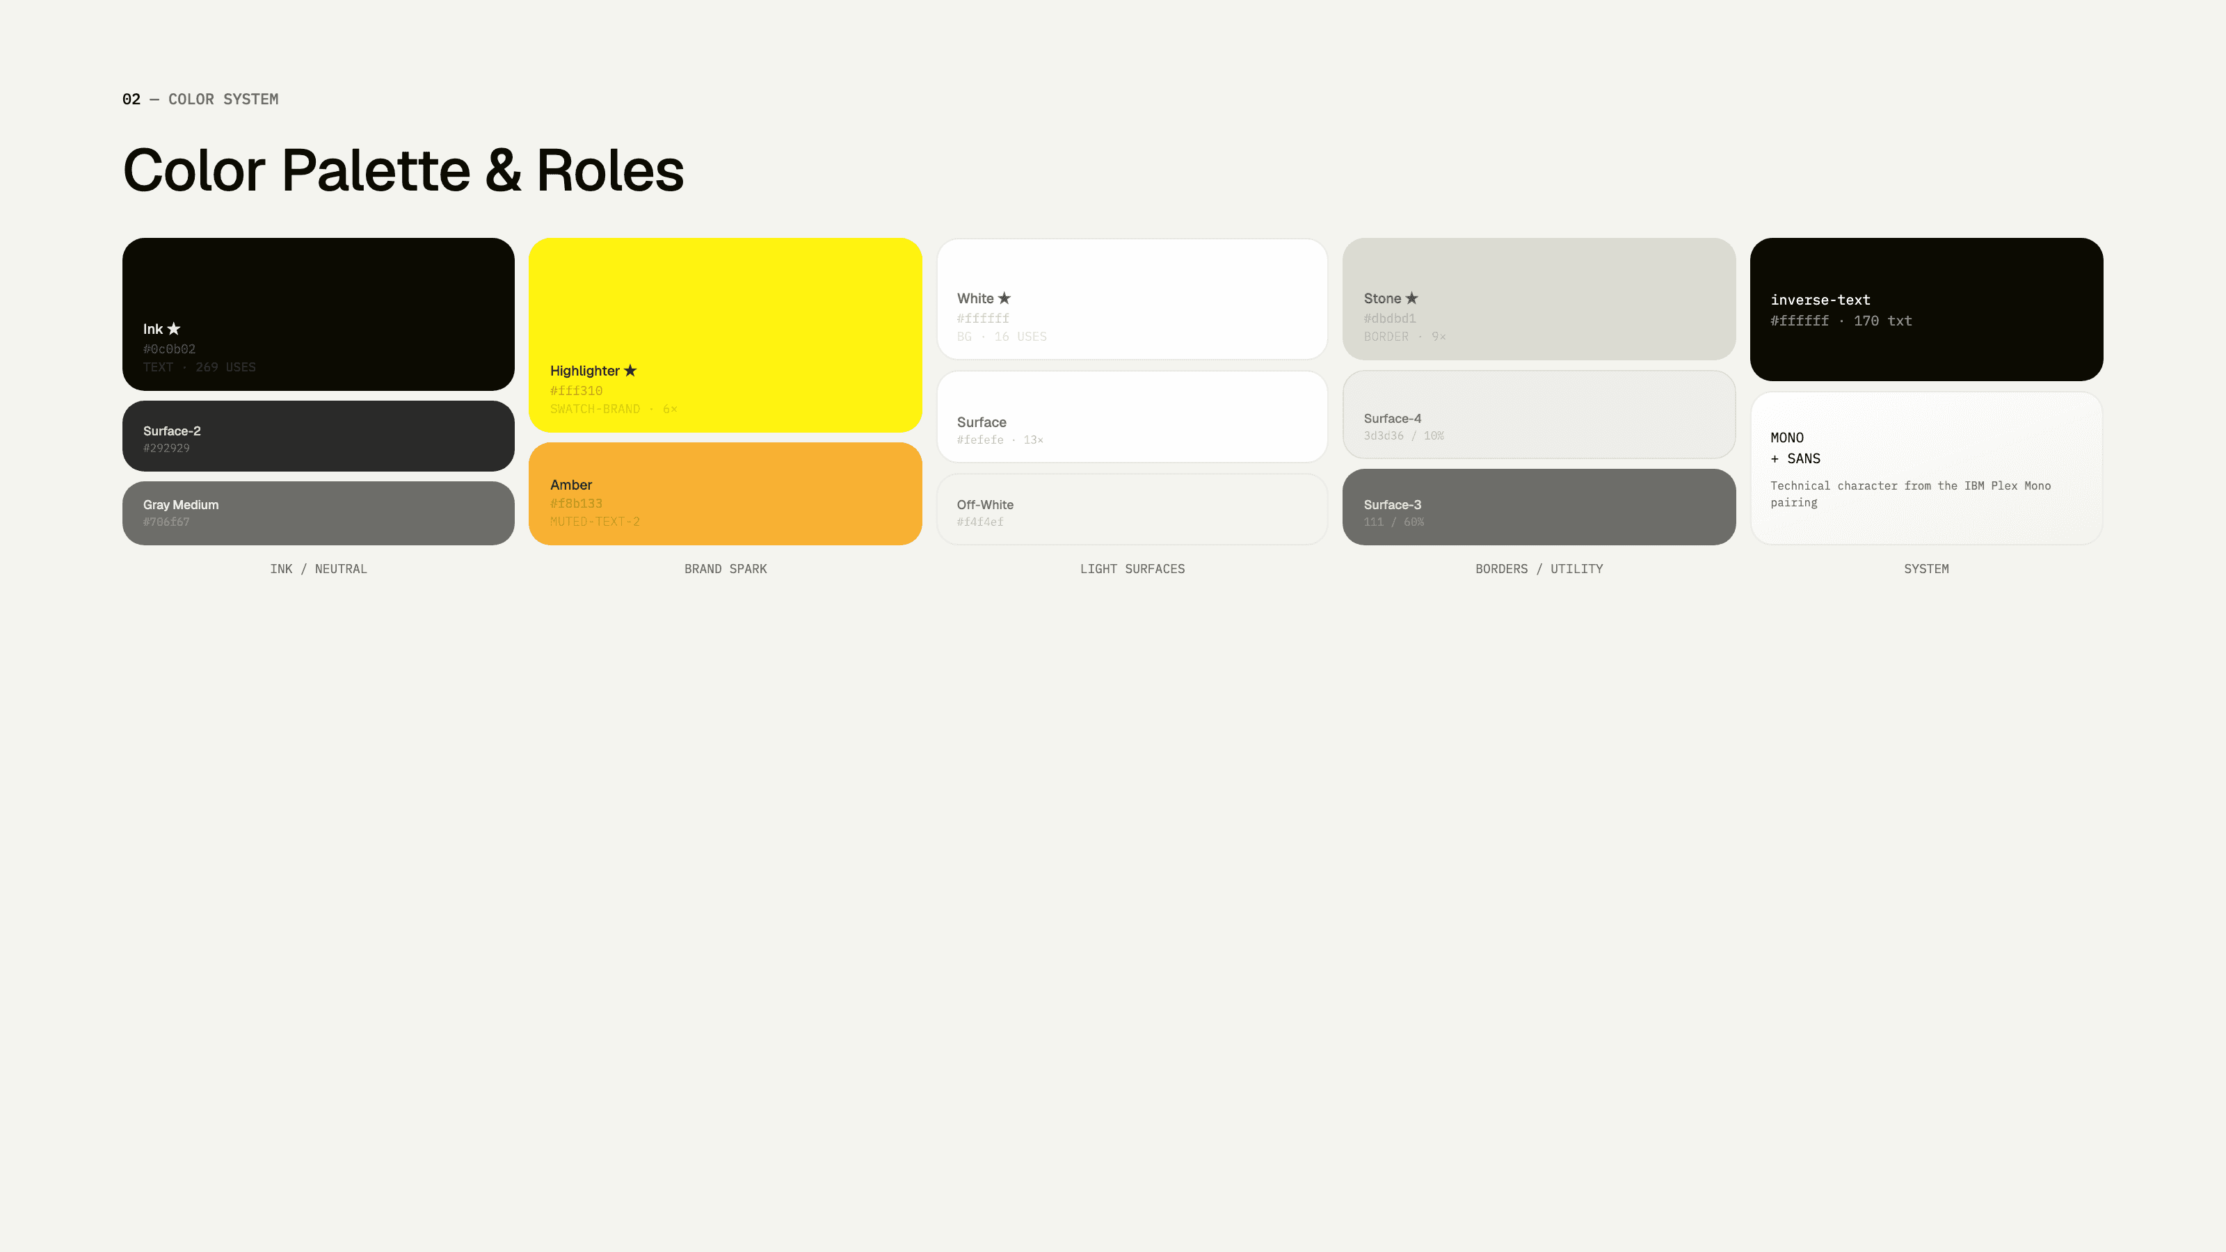Click the '#292929' hex value
The height and width of the screenshot is (1252, 2226).
coord(166,447)
